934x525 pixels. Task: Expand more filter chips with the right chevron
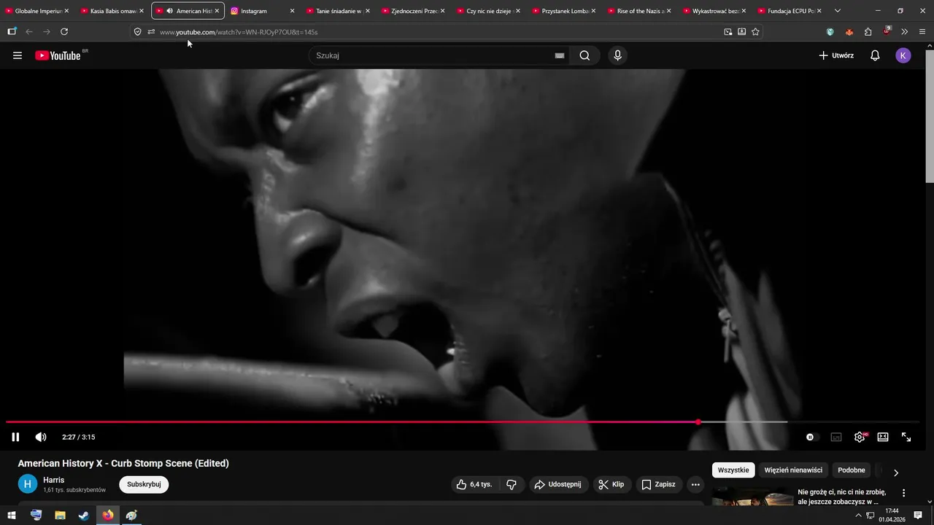click(x=896, y=472)
